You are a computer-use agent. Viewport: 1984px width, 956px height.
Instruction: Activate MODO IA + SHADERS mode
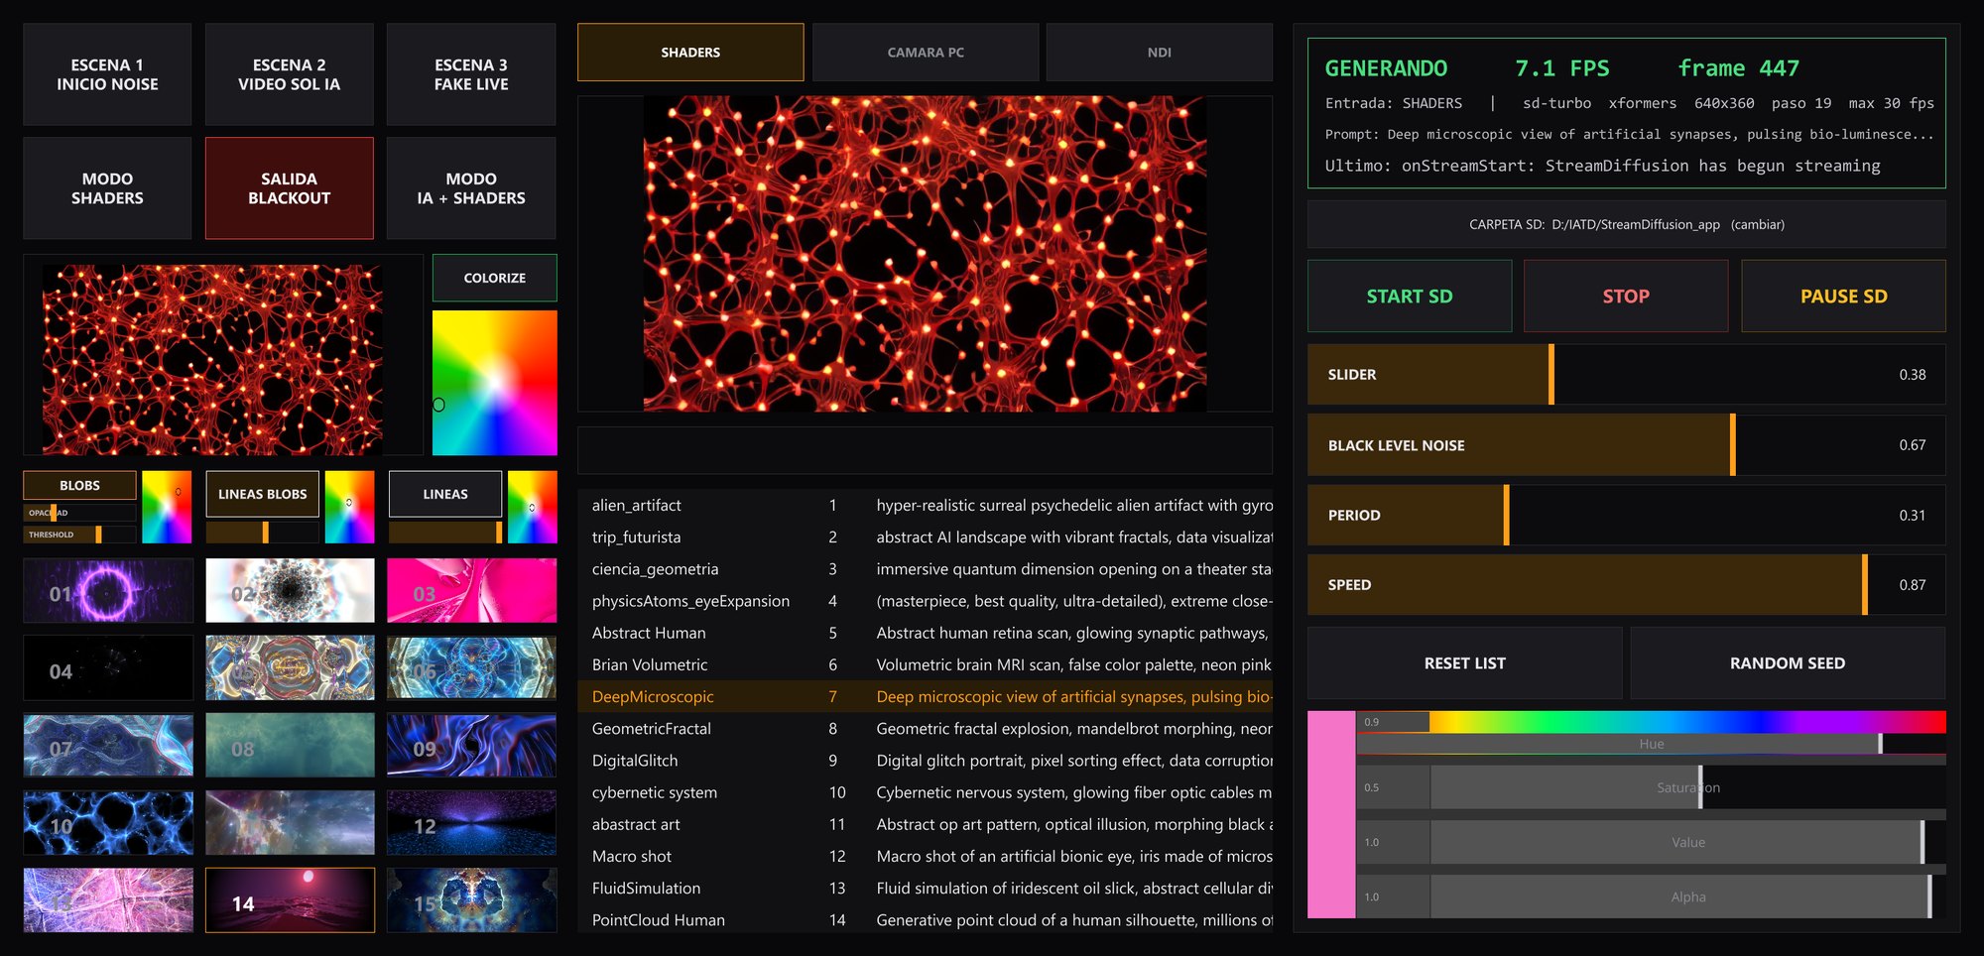(471, 188)
